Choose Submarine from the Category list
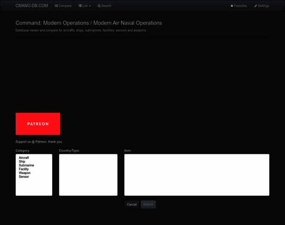The width and height of the screenshot is (285, 225). (26, 165)
